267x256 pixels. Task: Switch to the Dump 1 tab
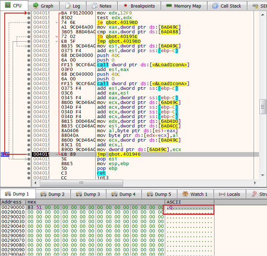(18, 194)
